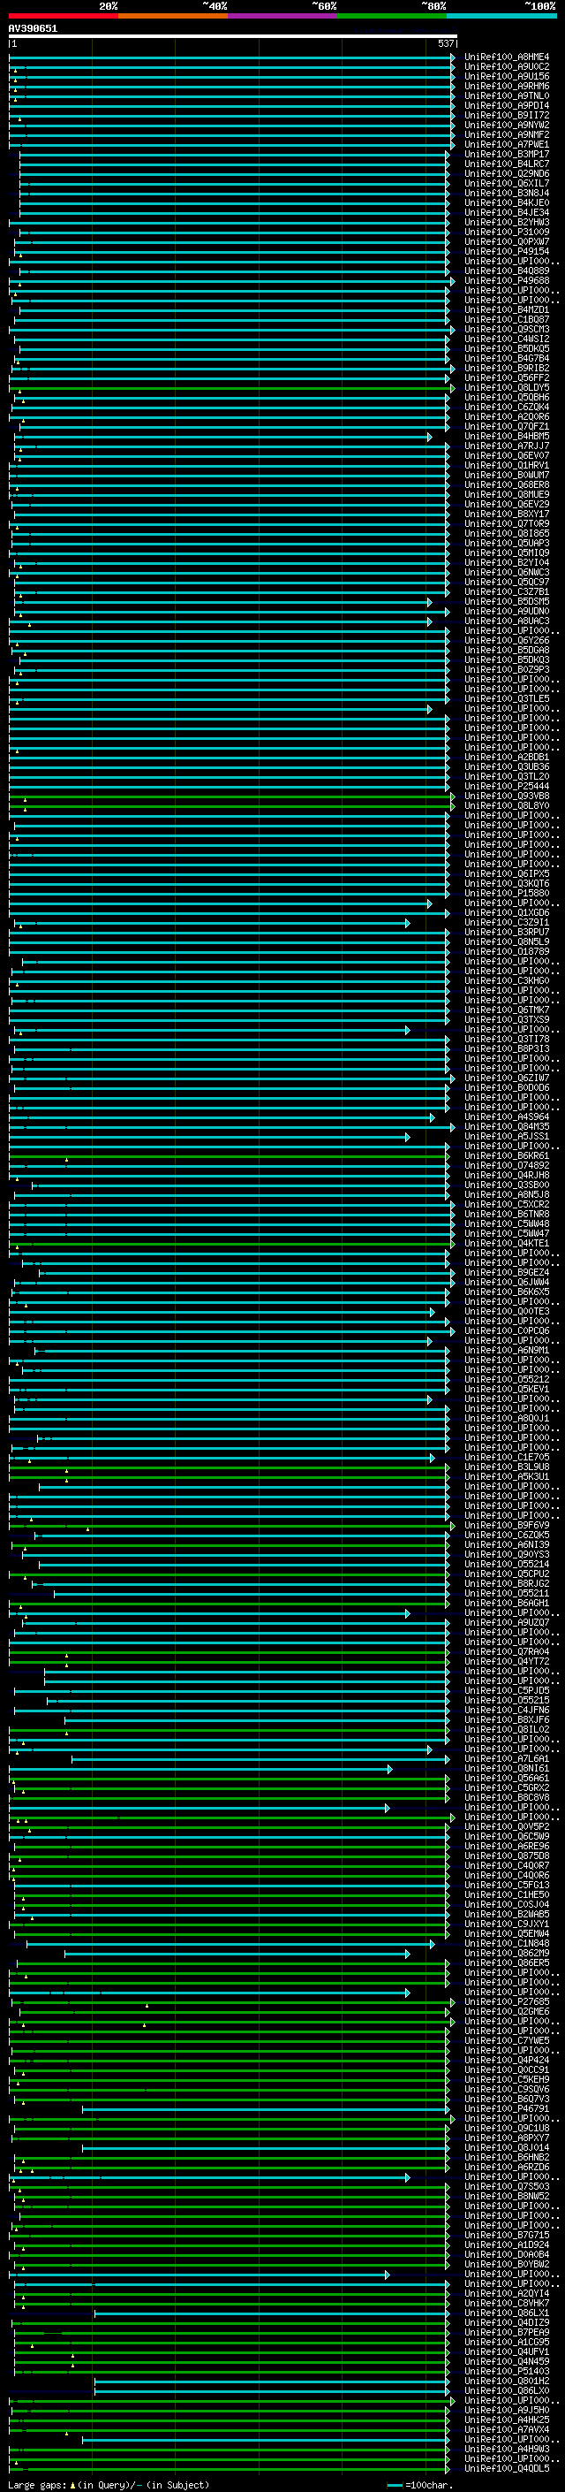Click label UniRef100_A6N9M1
The width and height of the screenshot is (565, 2492).
tap(507, 1351)
